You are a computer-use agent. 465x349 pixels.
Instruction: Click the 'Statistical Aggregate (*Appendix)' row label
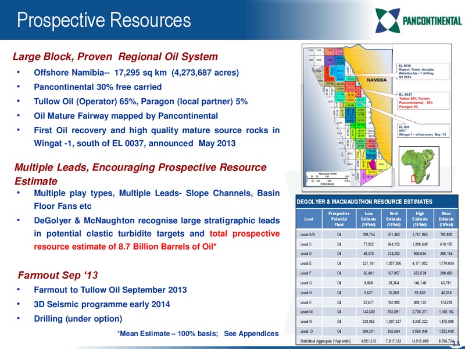(x=325, y=341)
